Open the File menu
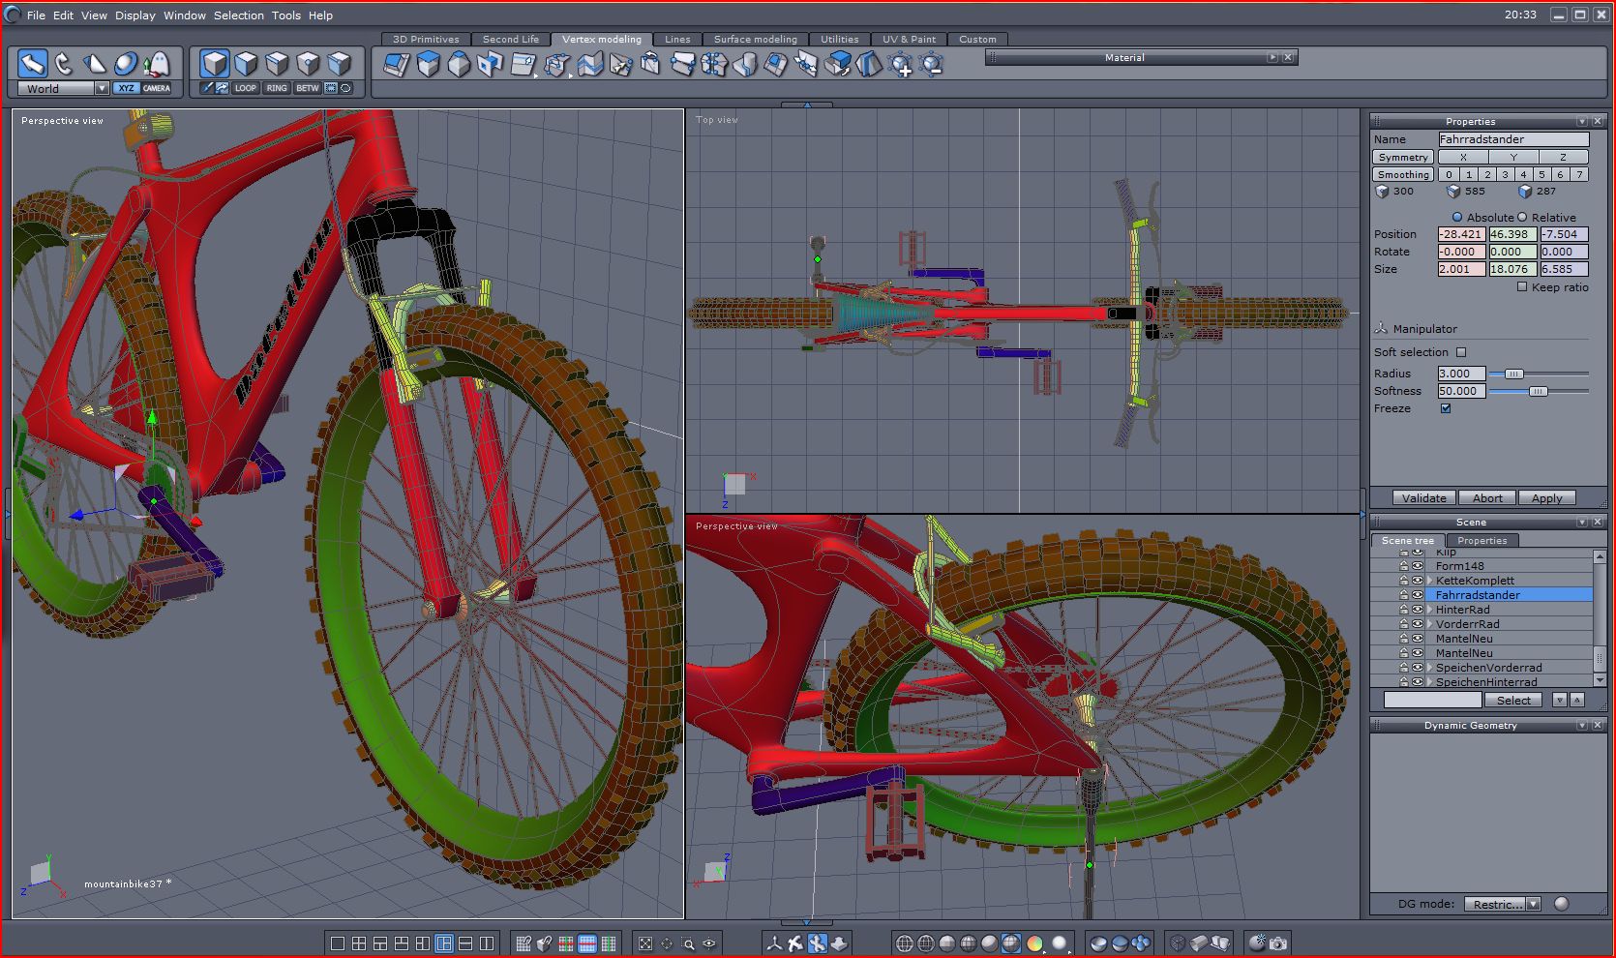1616x958 pixels. [36, 15]
